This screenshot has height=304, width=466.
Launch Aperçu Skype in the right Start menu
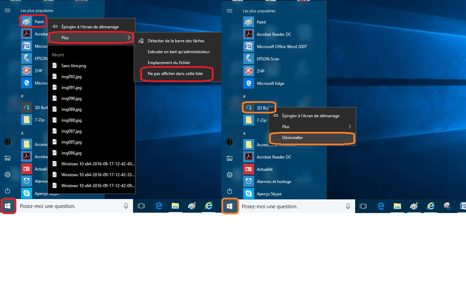pyautogui.click(x=263, y=194)
